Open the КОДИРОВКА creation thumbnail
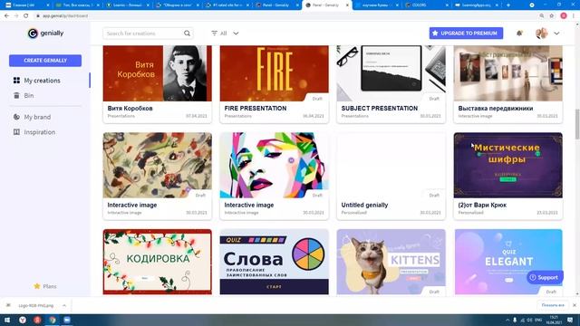 157,262
